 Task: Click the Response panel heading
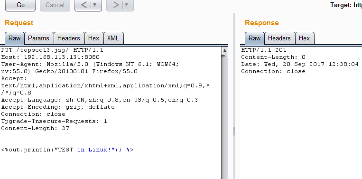[261, 23]
